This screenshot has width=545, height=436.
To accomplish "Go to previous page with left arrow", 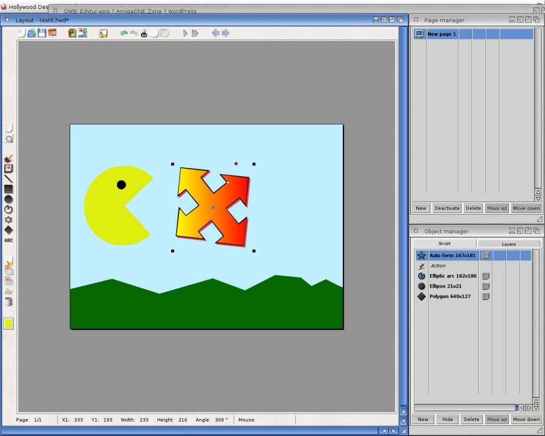I will pos(216,33).
